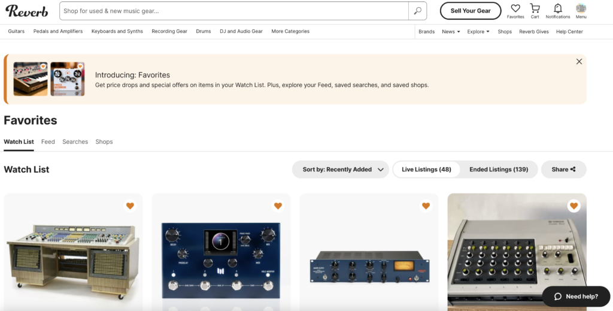Dismiss the Introducing Favorites banner
This screenshot has height=311, width=613.
coord(579,61)
